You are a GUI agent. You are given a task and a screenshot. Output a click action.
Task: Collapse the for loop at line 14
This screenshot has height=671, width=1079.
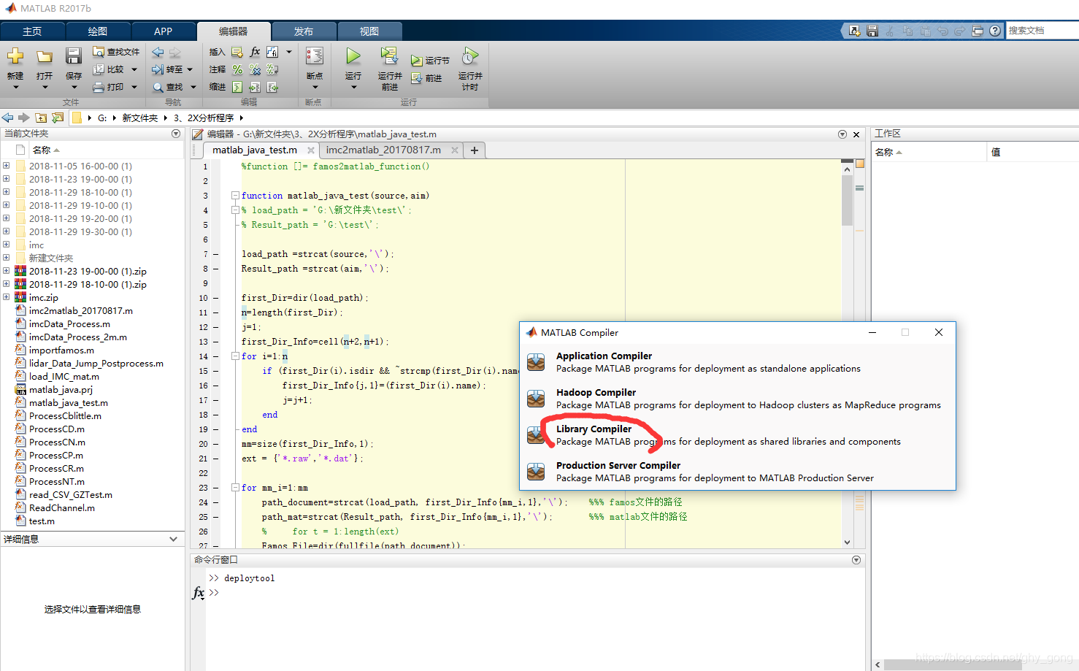235,356
